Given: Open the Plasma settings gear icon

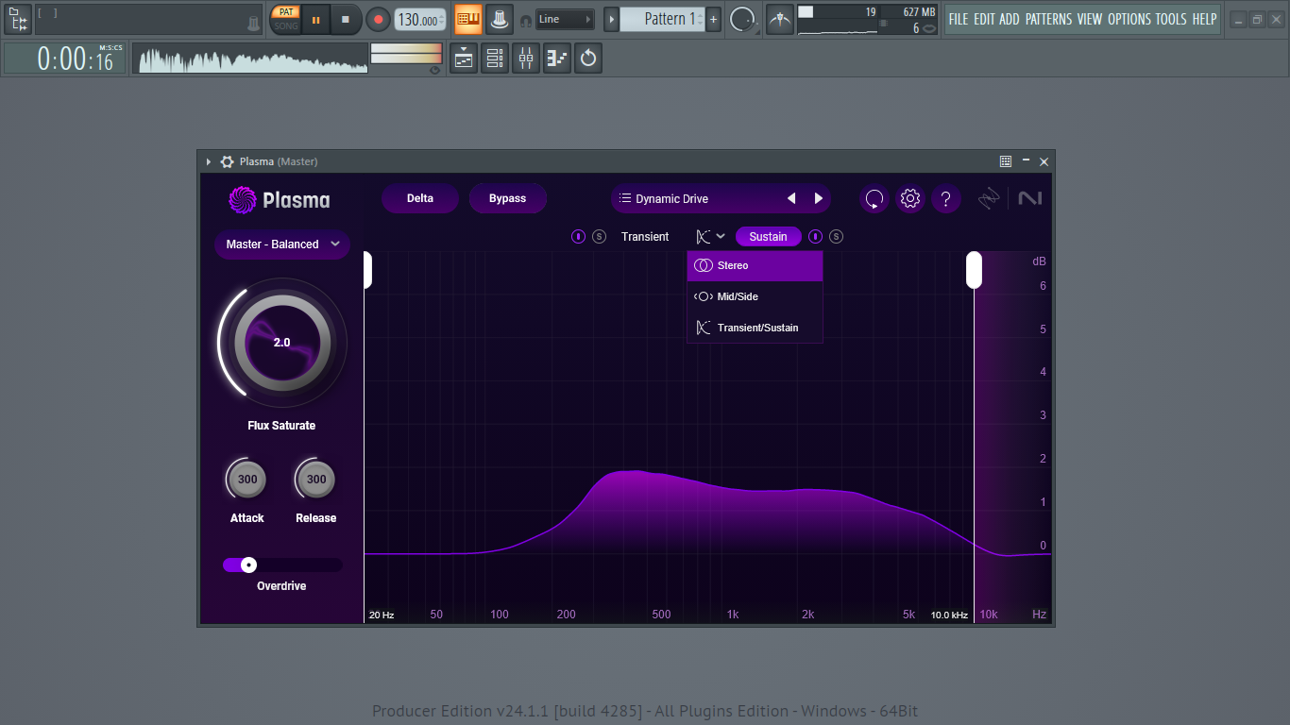Looking at the screenshot, I should coord(909,198).
